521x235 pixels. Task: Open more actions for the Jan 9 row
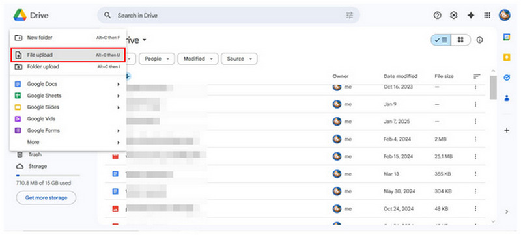click(x=475, y=104)
